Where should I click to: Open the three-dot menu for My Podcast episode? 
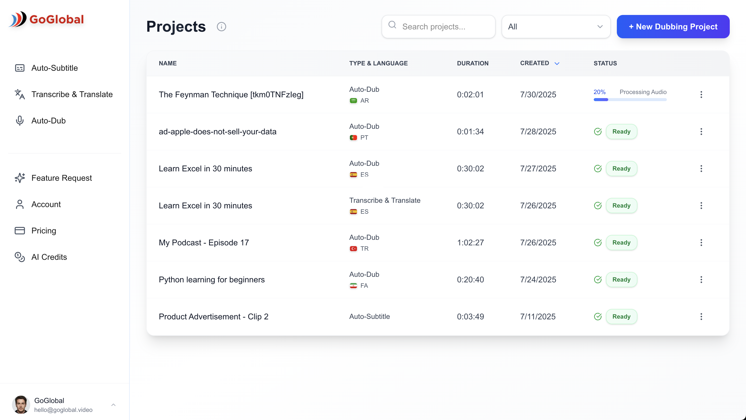tap(701, 242)
